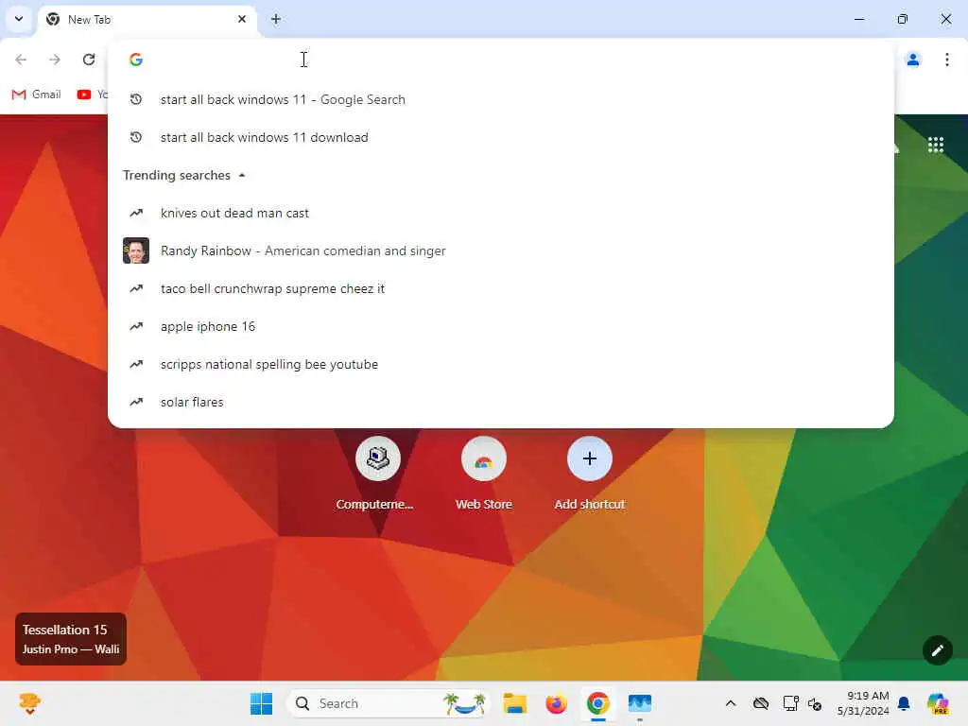Customize Chrome with the pencil icon

tap(937, 650)
